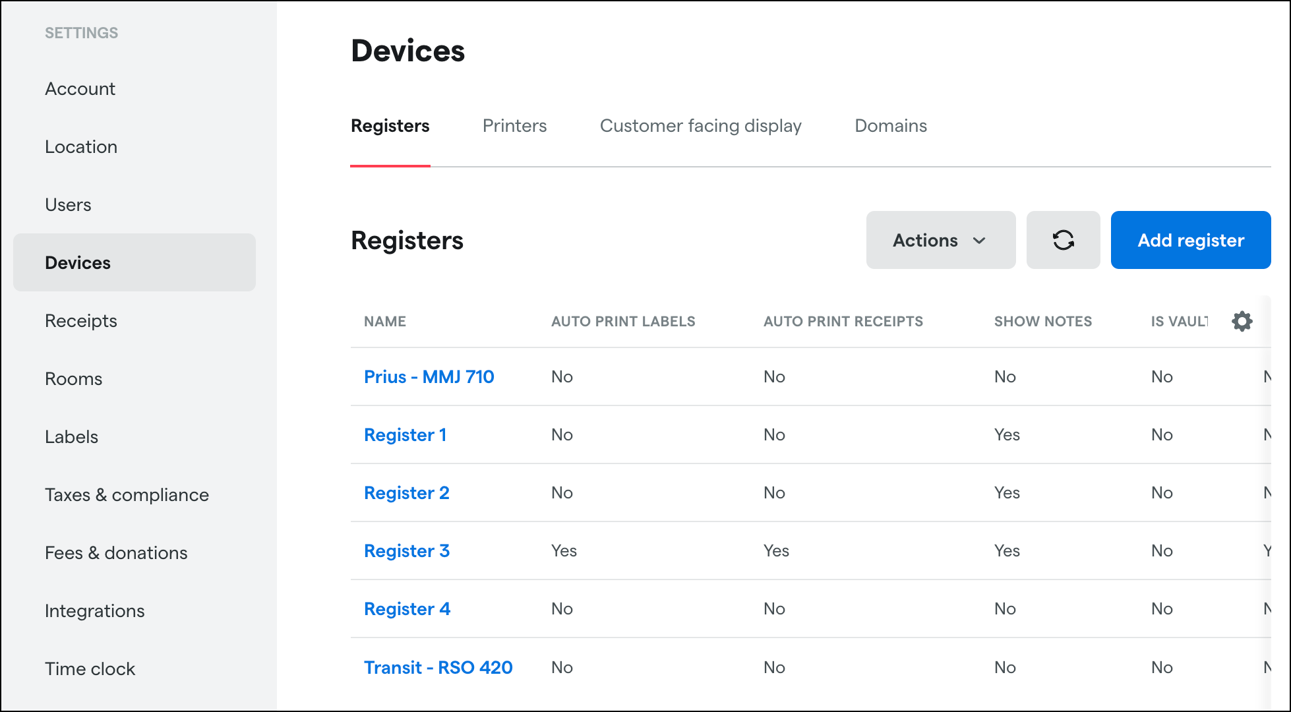Open Customer facing display tab
This screenshot has height=712, width=1291.
click(x=700, y=126)
